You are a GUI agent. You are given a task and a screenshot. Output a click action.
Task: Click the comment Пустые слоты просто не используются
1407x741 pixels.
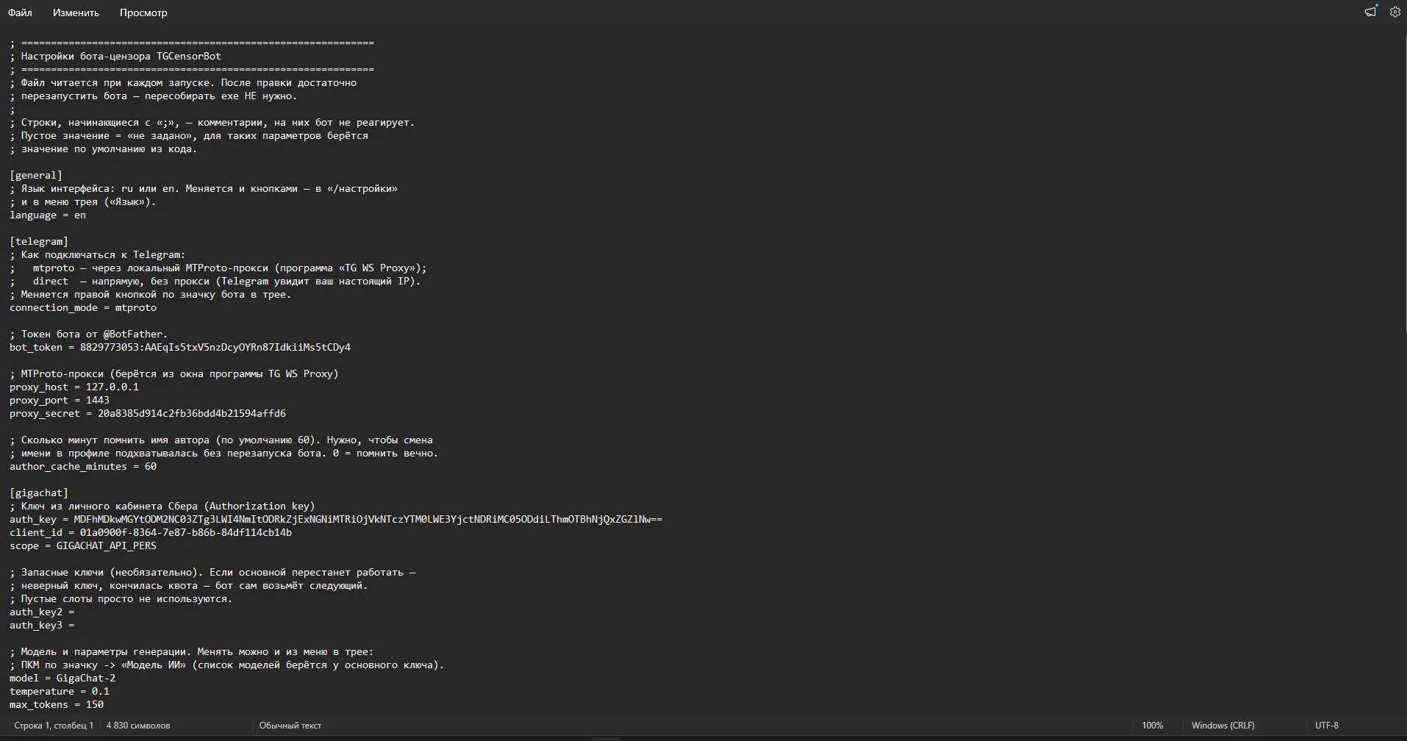tap(121, 598)
